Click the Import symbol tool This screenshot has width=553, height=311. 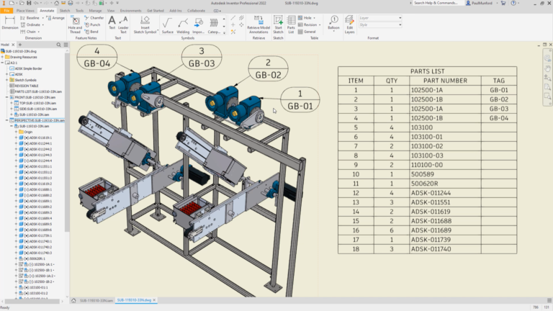198,25
